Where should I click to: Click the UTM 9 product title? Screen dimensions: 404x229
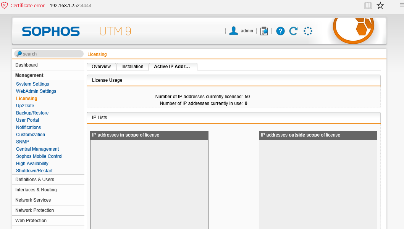coord(115,31)
